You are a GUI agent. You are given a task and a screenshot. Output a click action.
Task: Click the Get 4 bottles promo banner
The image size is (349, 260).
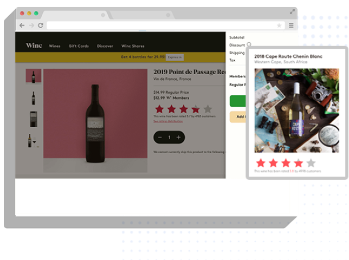[120, 57]
